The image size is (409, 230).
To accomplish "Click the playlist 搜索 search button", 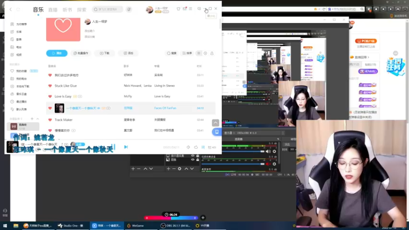I will pyautogui.click(x=172, y=53).
